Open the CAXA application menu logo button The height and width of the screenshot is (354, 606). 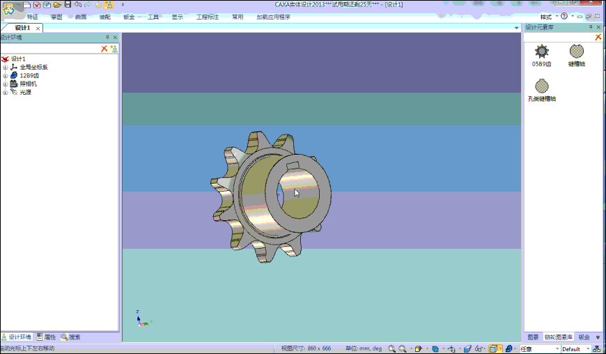(8, 9)
